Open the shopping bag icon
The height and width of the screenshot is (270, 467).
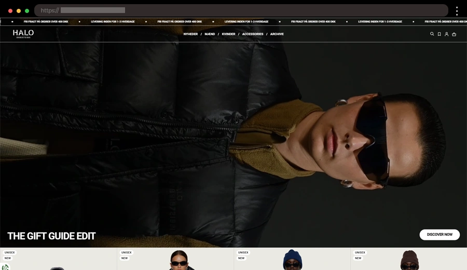click(x=454, y=34)
